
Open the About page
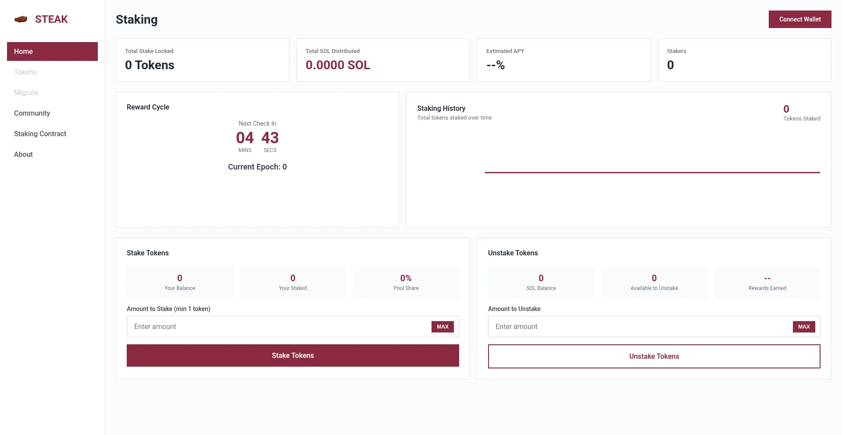[x=23, y=154]
